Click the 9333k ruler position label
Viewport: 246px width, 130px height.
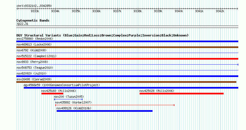(x=35, y=11)
